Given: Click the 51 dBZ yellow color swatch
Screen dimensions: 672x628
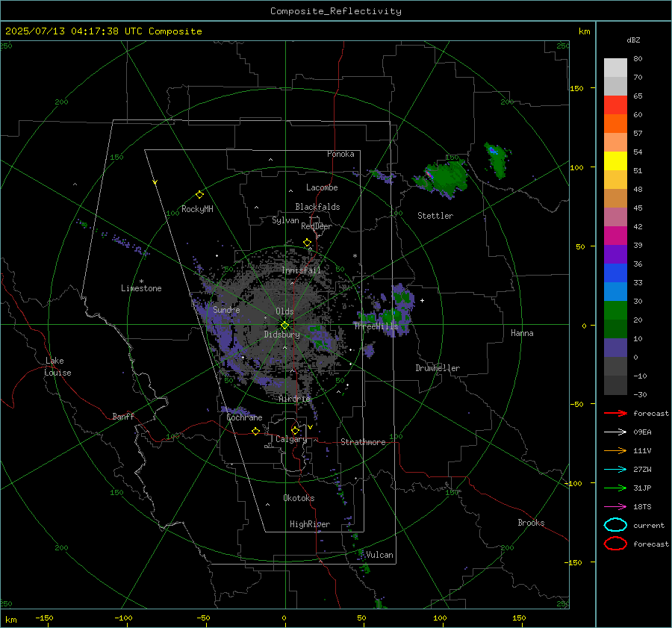Looking at the screenshot, I should pyautogui.click(x=615, y=161).
